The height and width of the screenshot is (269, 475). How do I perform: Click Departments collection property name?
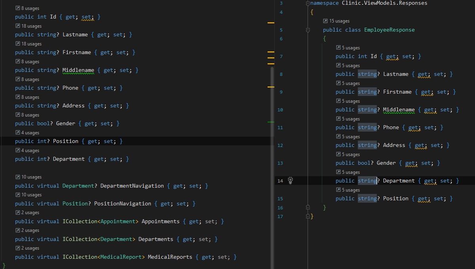coord(156,239)
